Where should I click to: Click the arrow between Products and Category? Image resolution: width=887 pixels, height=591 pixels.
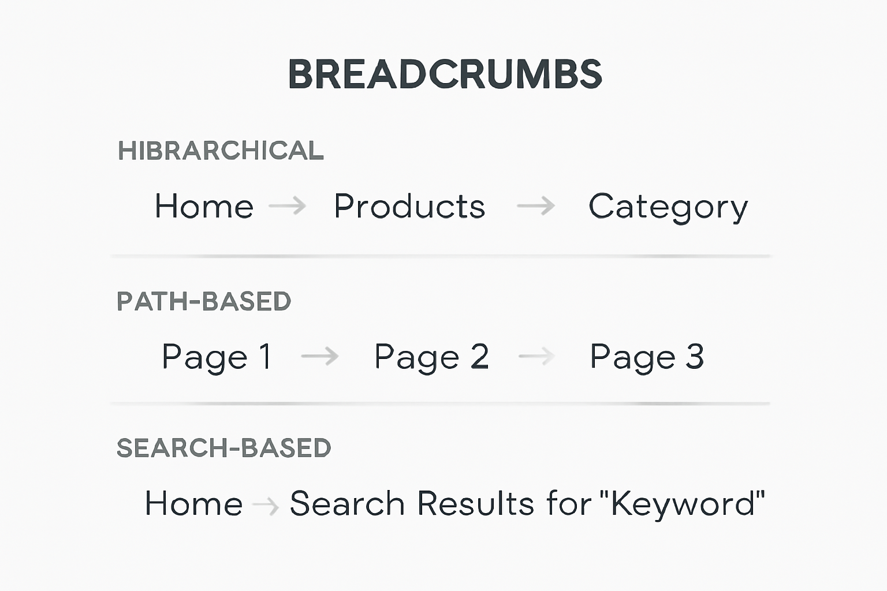pos(536,205)
